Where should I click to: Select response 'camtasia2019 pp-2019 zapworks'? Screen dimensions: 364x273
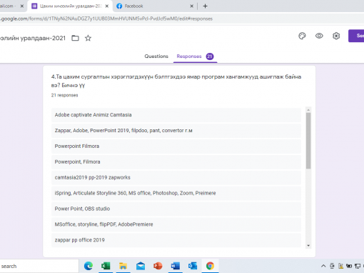176,177
